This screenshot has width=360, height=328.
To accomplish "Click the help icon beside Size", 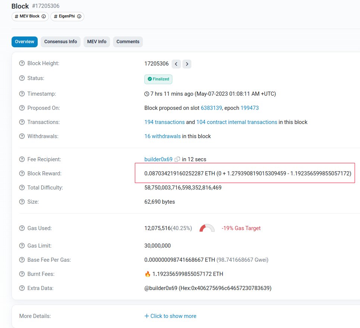I will [22, 202].
